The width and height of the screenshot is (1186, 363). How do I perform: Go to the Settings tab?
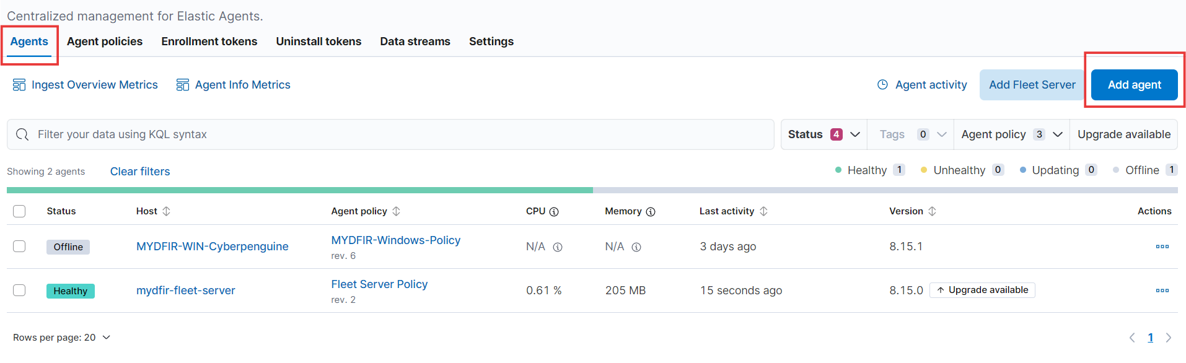pyautogui.click(x=491, y=42)
